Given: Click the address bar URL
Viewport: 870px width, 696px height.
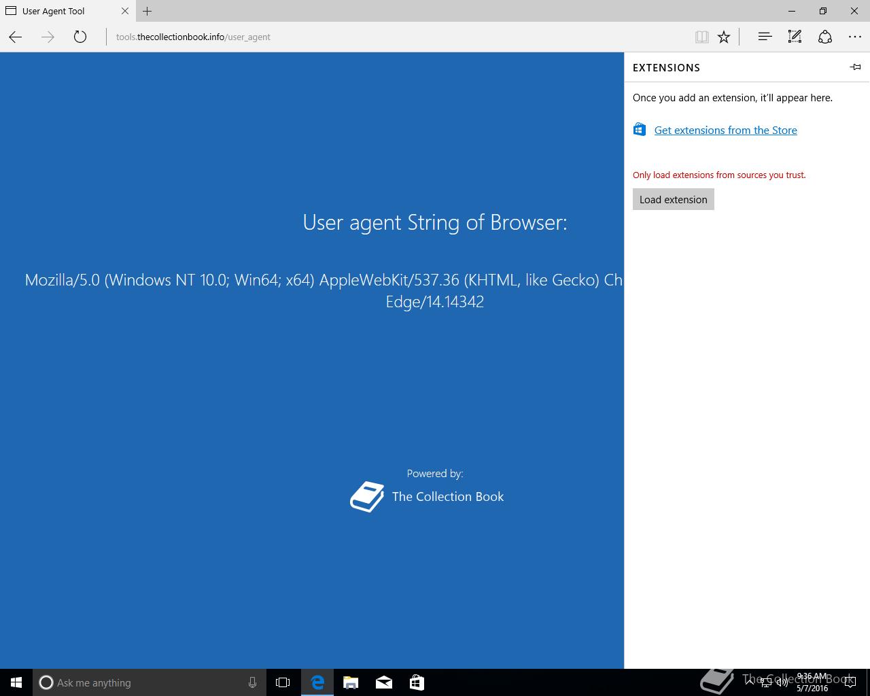Looking at the screenshot, I should [193, 37].
